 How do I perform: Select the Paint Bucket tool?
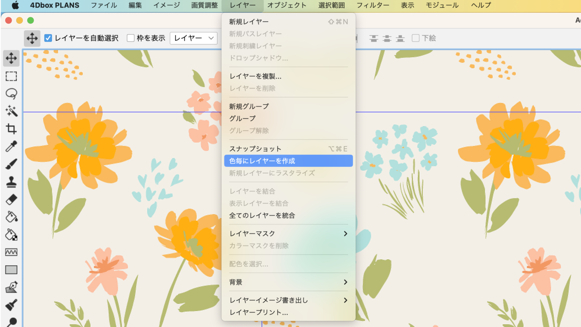(x=11, y=217)
